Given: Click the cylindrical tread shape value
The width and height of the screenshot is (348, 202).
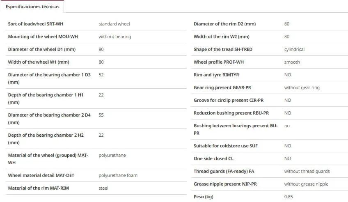Looking at the screenshot, I should [x=294, y=49].
